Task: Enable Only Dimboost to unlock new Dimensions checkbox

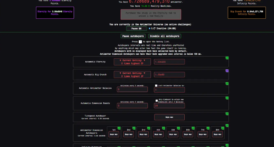Action: (157, 101)
